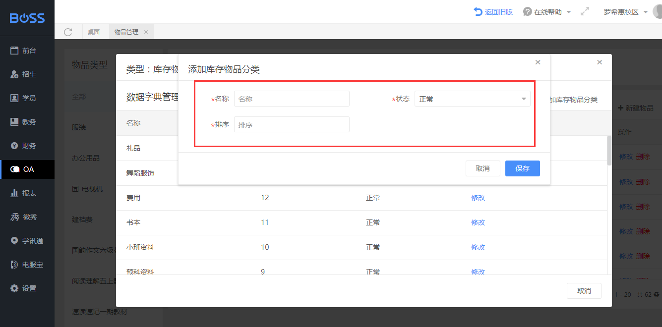
Task: Click the 返回旧版 return link
Action: tap(493, 11)
